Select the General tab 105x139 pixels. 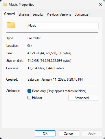point(10,14)
